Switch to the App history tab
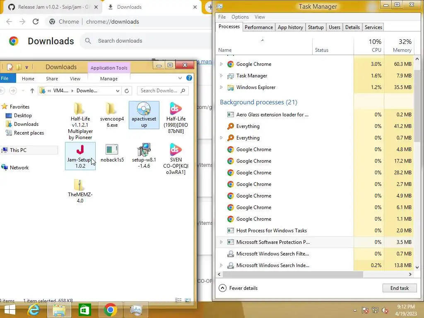This screenshot has width=424, height=318. click(290, 27)
